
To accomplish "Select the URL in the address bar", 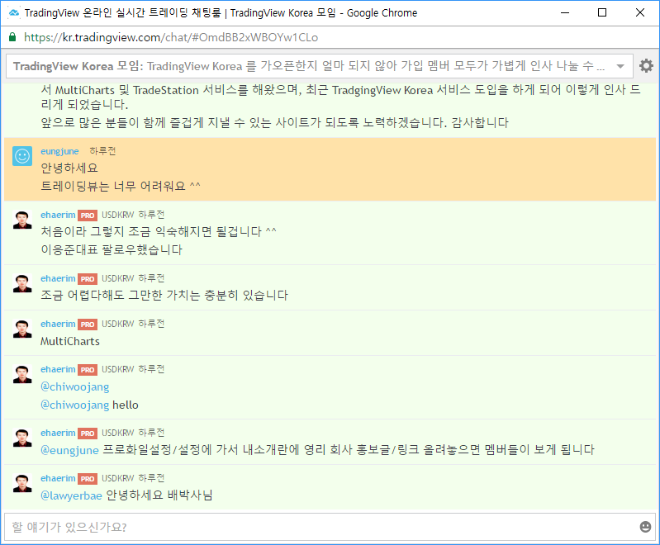I will tap(171, 37).
